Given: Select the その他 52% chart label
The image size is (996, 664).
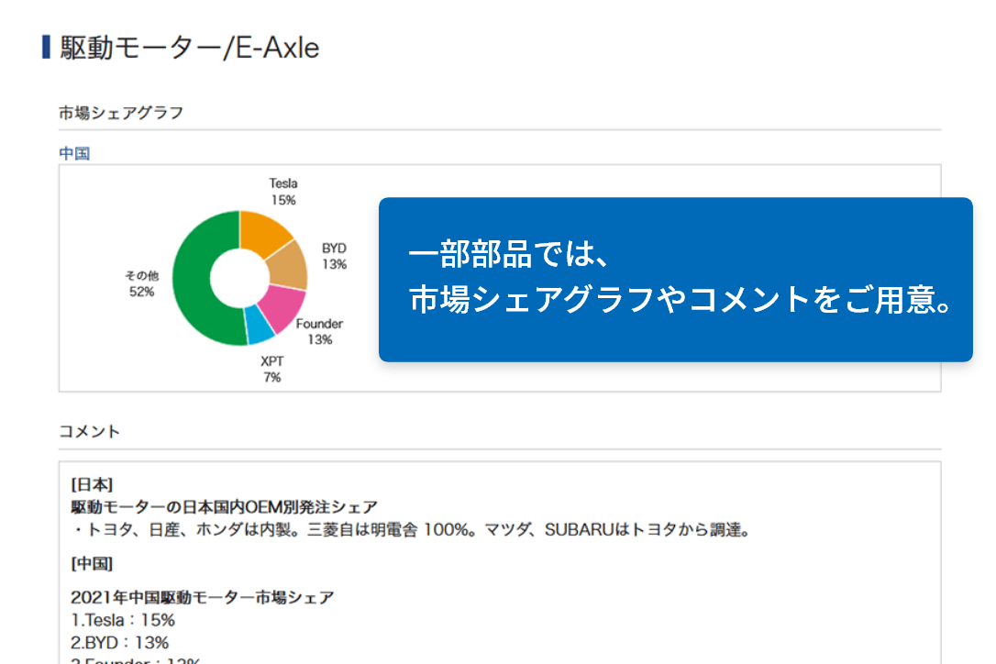Looking at the screenshot, I should 142,283.
